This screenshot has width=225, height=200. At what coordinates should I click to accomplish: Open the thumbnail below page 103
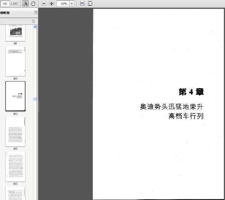[15, 193]
